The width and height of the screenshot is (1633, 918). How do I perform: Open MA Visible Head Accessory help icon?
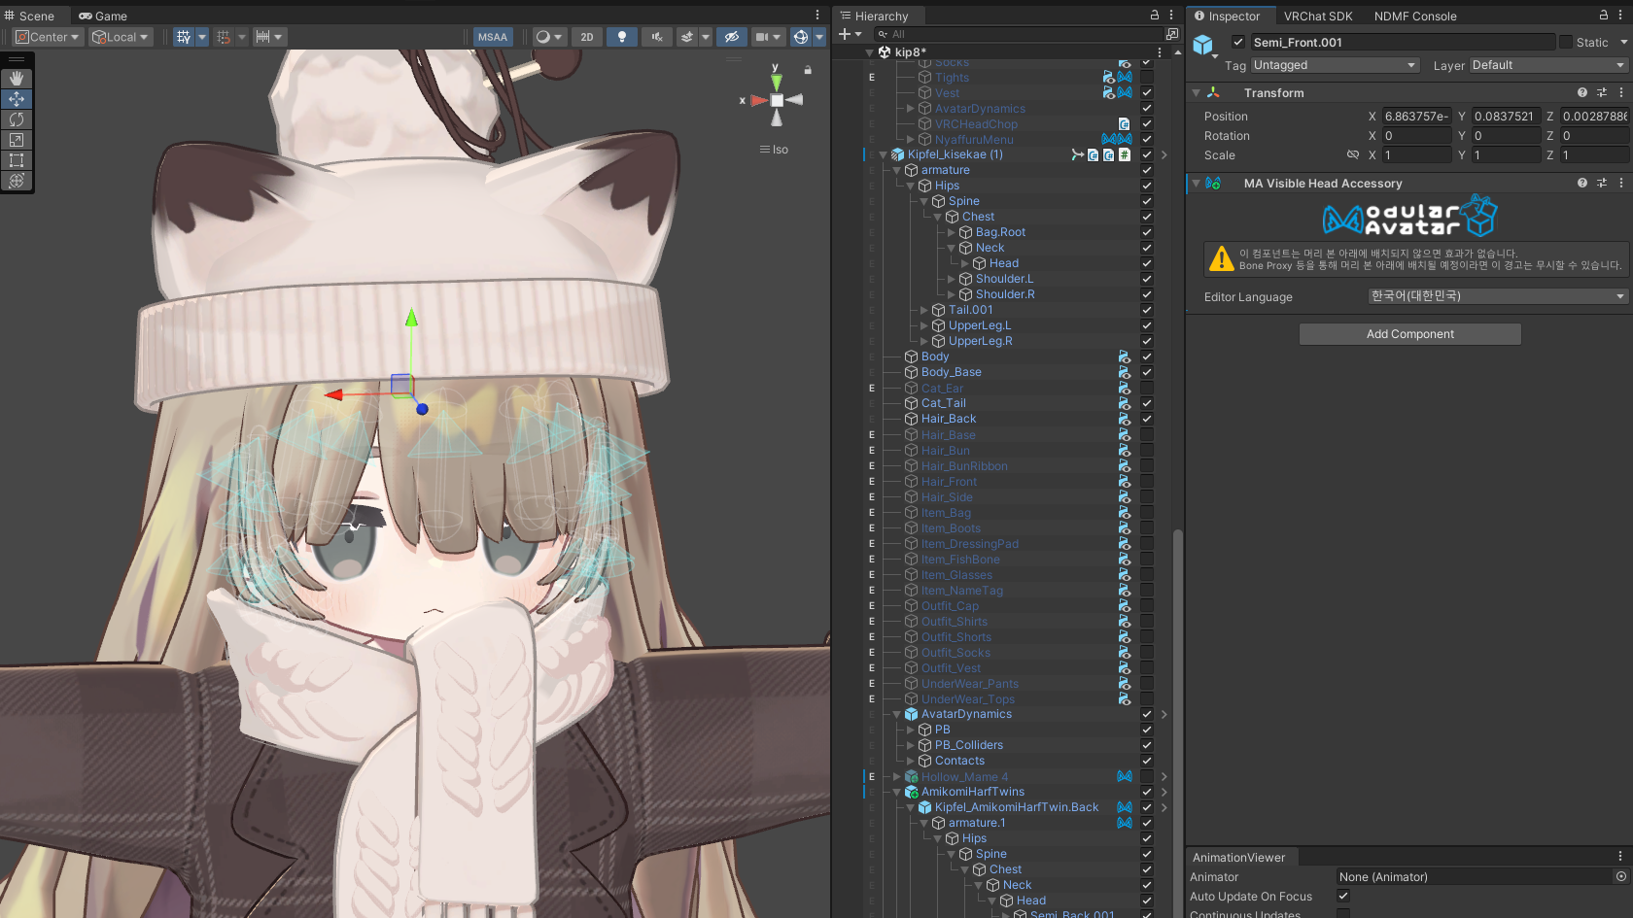[x=1582, y=184]
